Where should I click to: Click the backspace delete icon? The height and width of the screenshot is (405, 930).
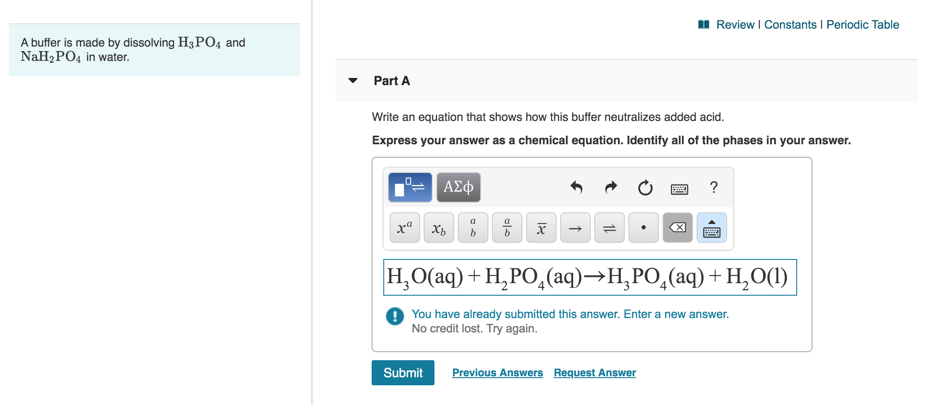pyautogui.click(x=677, y=228)
